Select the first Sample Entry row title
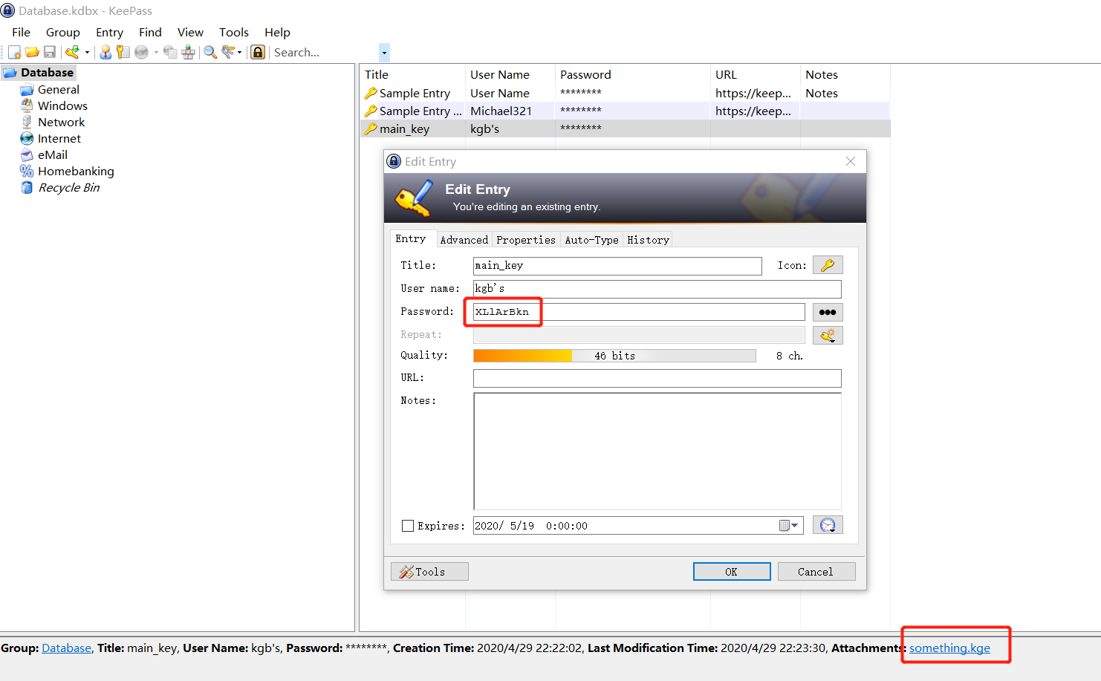This screenshot has width=1101, height=681. 415,93
